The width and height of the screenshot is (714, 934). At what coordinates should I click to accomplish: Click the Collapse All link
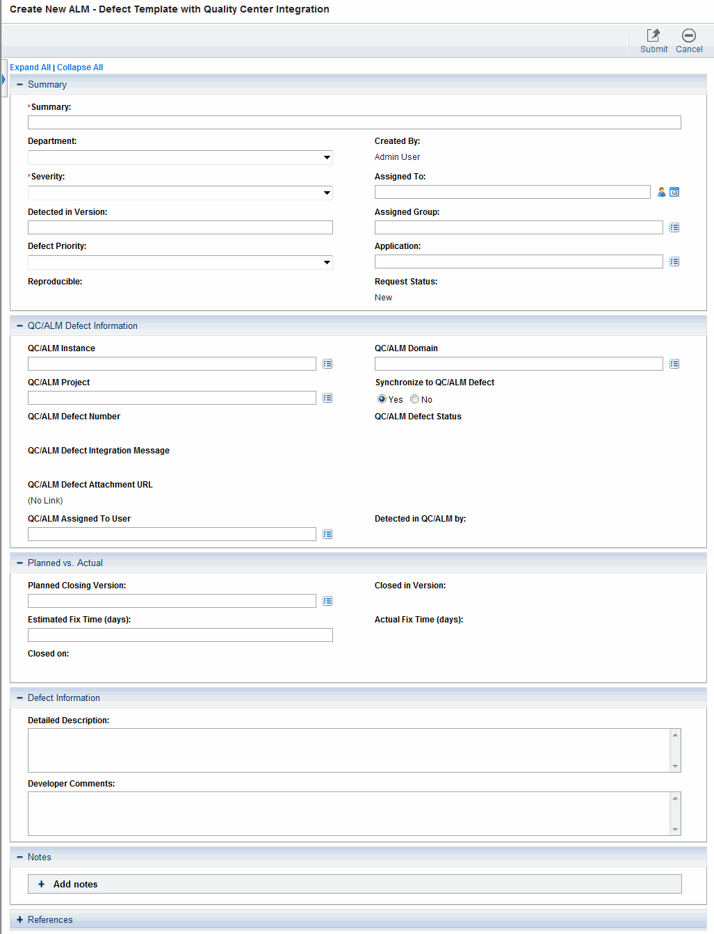coord(80,67)
